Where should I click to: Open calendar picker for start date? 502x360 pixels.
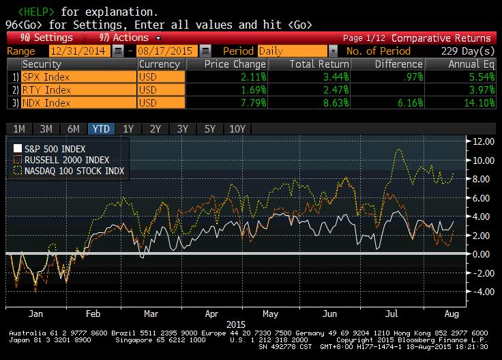[x=118, y=51]
